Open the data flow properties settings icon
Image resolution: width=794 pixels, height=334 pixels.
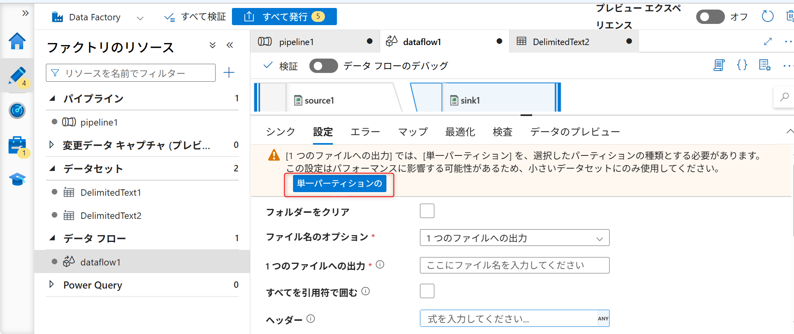tap(765, 65)
